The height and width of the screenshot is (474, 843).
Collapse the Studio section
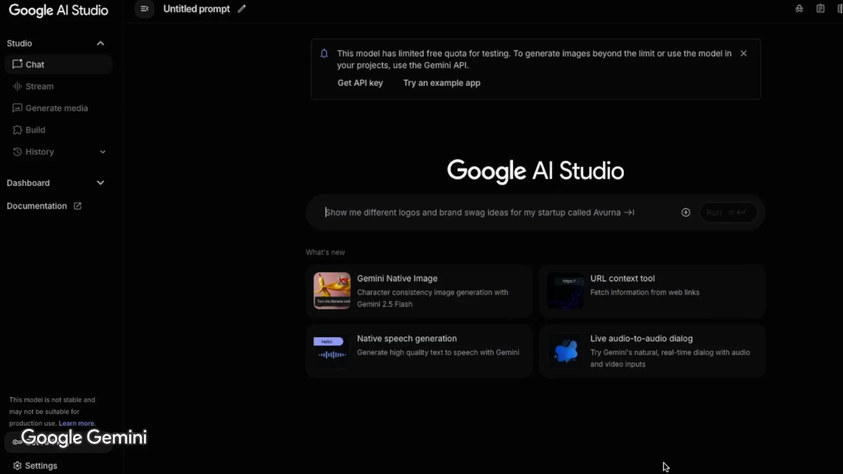[100, 43]
